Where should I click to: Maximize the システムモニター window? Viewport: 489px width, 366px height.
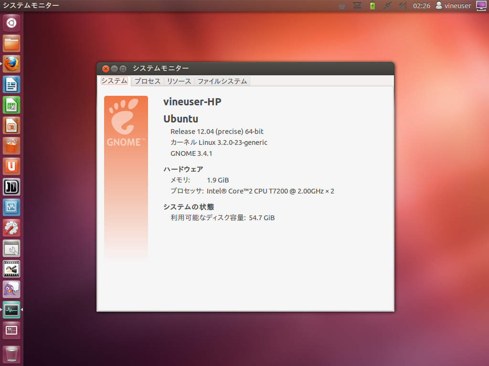tap(123, 69)
